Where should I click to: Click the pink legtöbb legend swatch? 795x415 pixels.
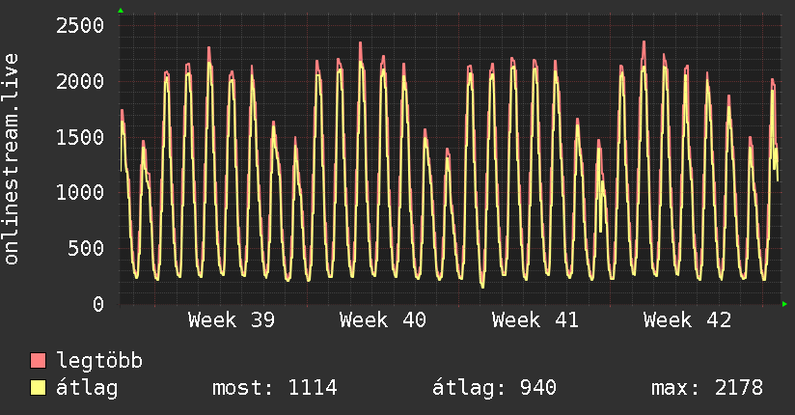point(38,360)
